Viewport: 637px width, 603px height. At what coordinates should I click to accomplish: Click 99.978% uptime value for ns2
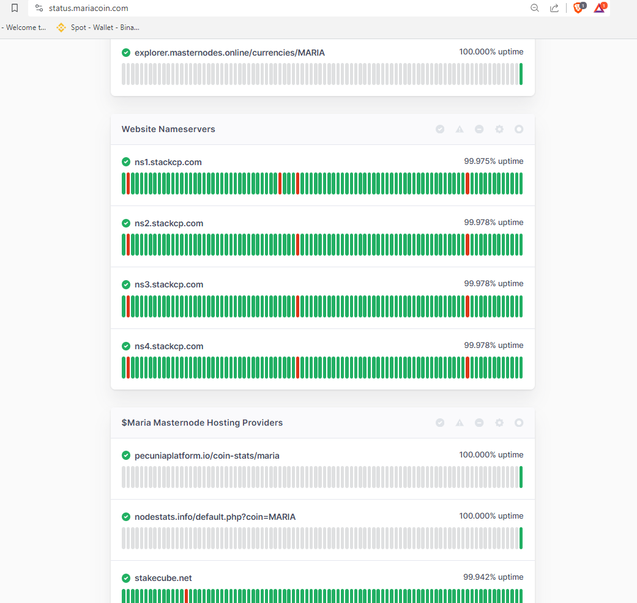tap(494, 223)
